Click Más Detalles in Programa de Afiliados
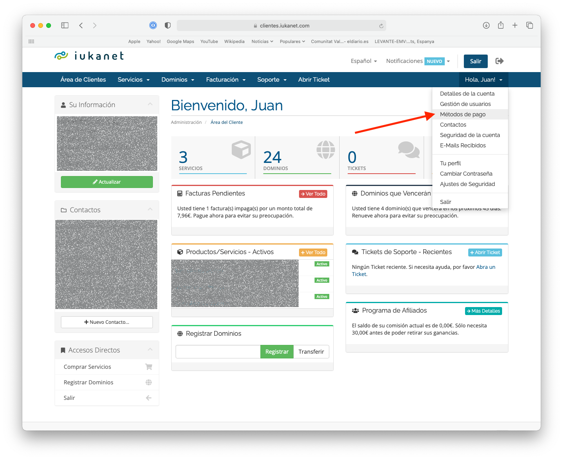 [483, 311]
